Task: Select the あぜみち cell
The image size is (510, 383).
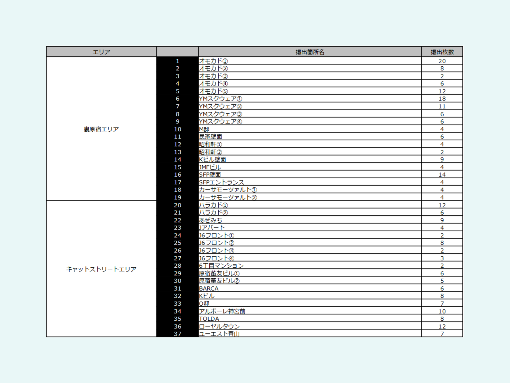Action: pyautogui.click(x=310, y=220)
